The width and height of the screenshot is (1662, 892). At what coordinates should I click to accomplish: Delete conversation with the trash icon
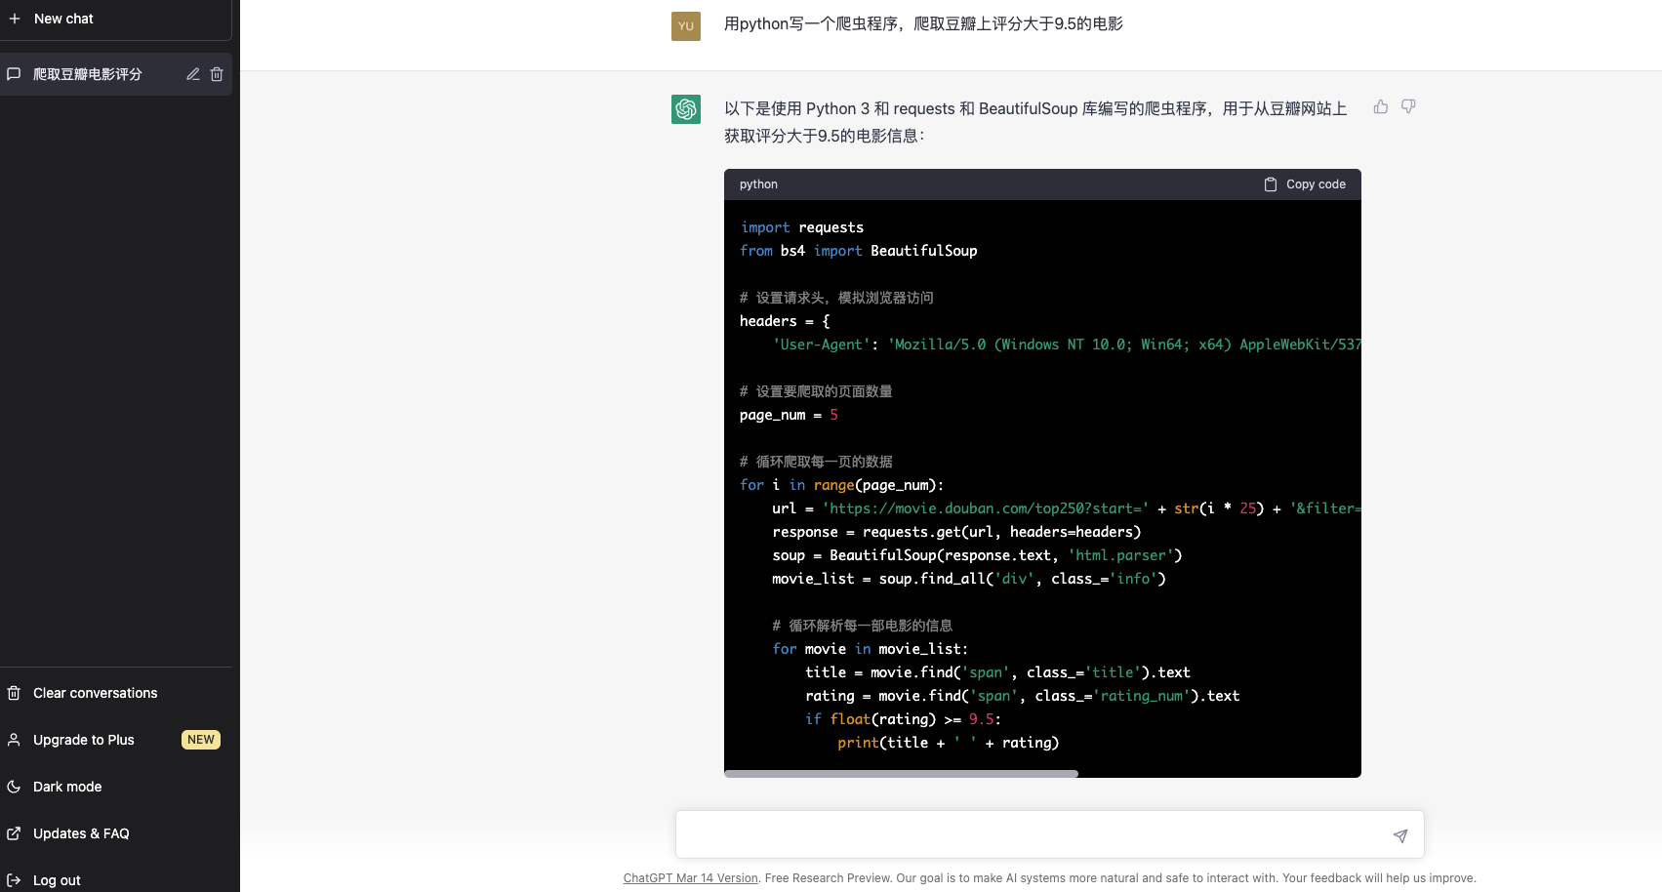tap(217, 74)
